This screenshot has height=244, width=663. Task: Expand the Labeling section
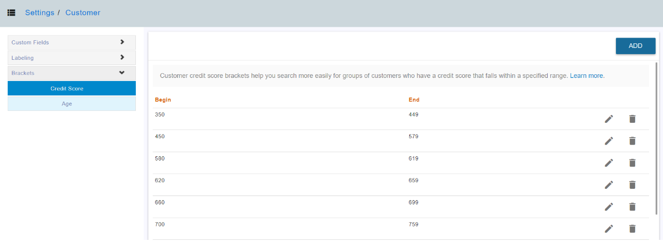[x=72, y=58]
